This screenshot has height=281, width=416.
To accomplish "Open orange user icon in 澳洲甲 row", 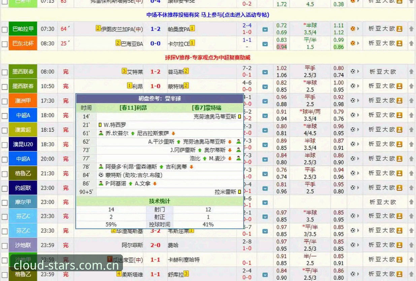I will click(x=399, y=100).
